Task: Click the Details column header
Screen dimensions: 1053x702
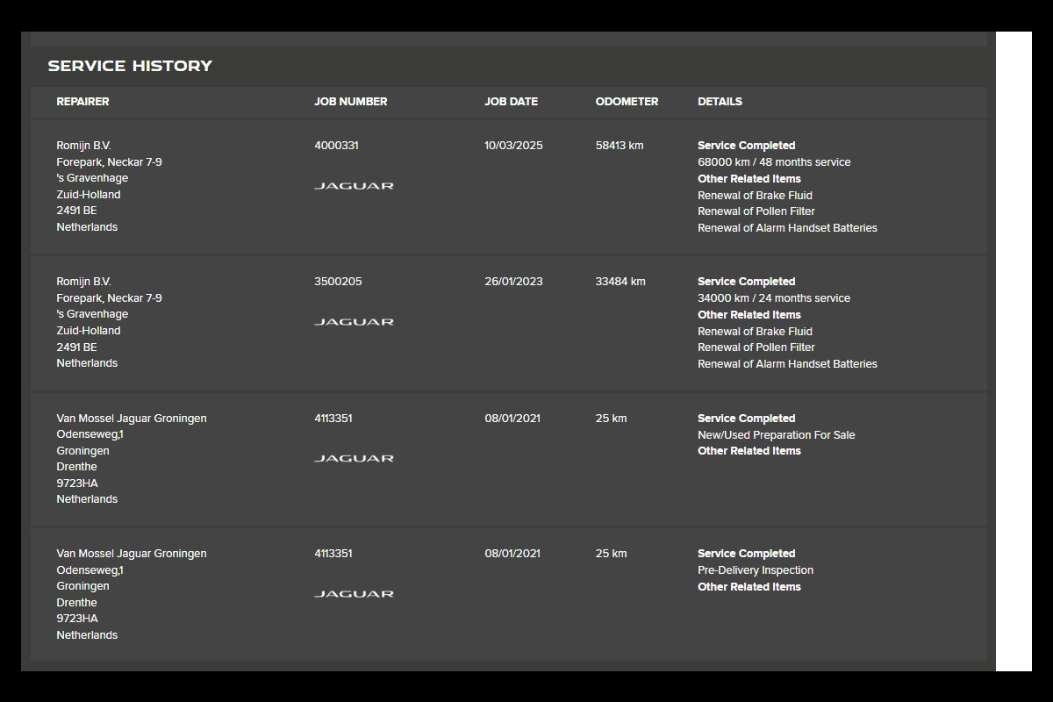Action: [720, 102]
